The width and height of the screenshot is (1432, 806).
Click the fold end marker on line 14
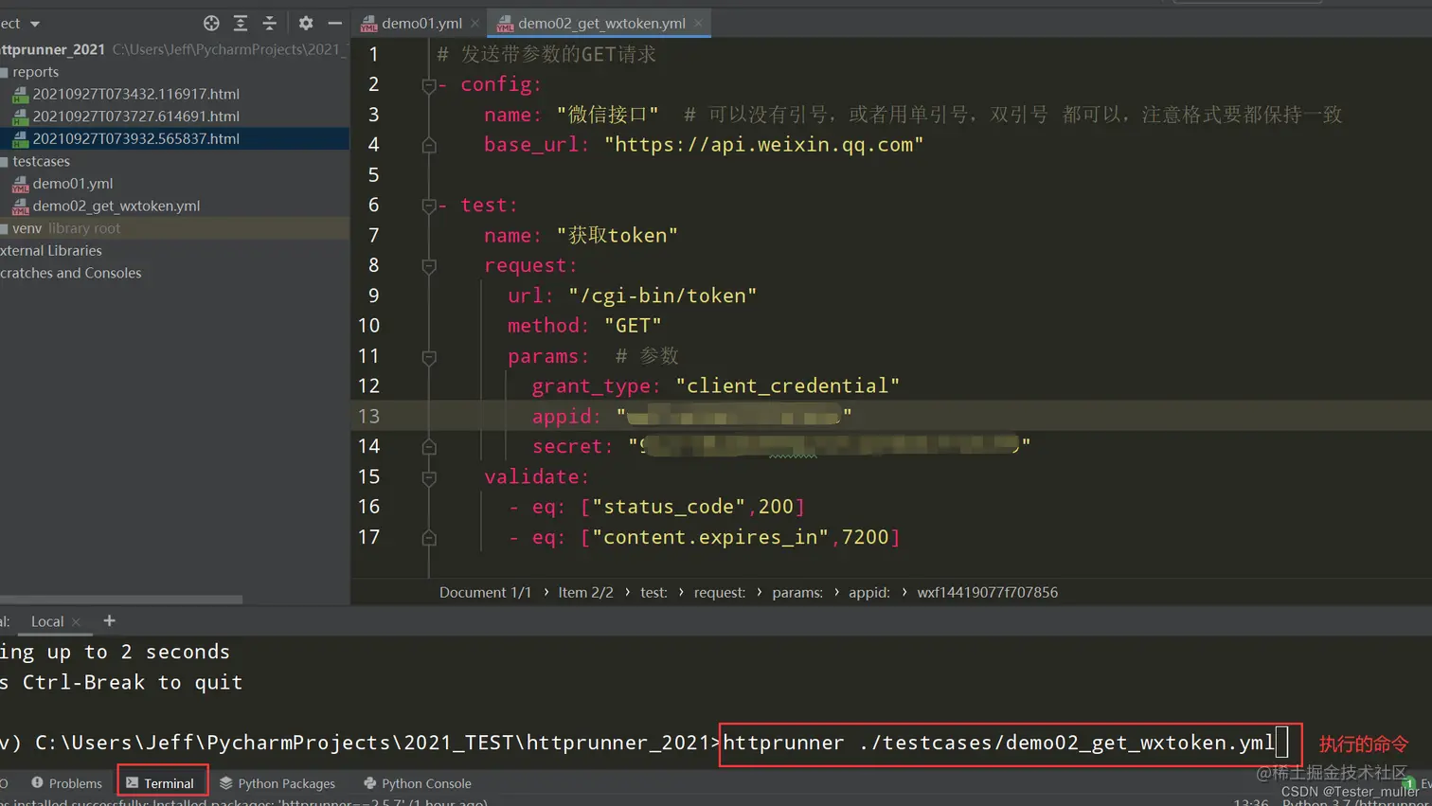tap(429, 446)
